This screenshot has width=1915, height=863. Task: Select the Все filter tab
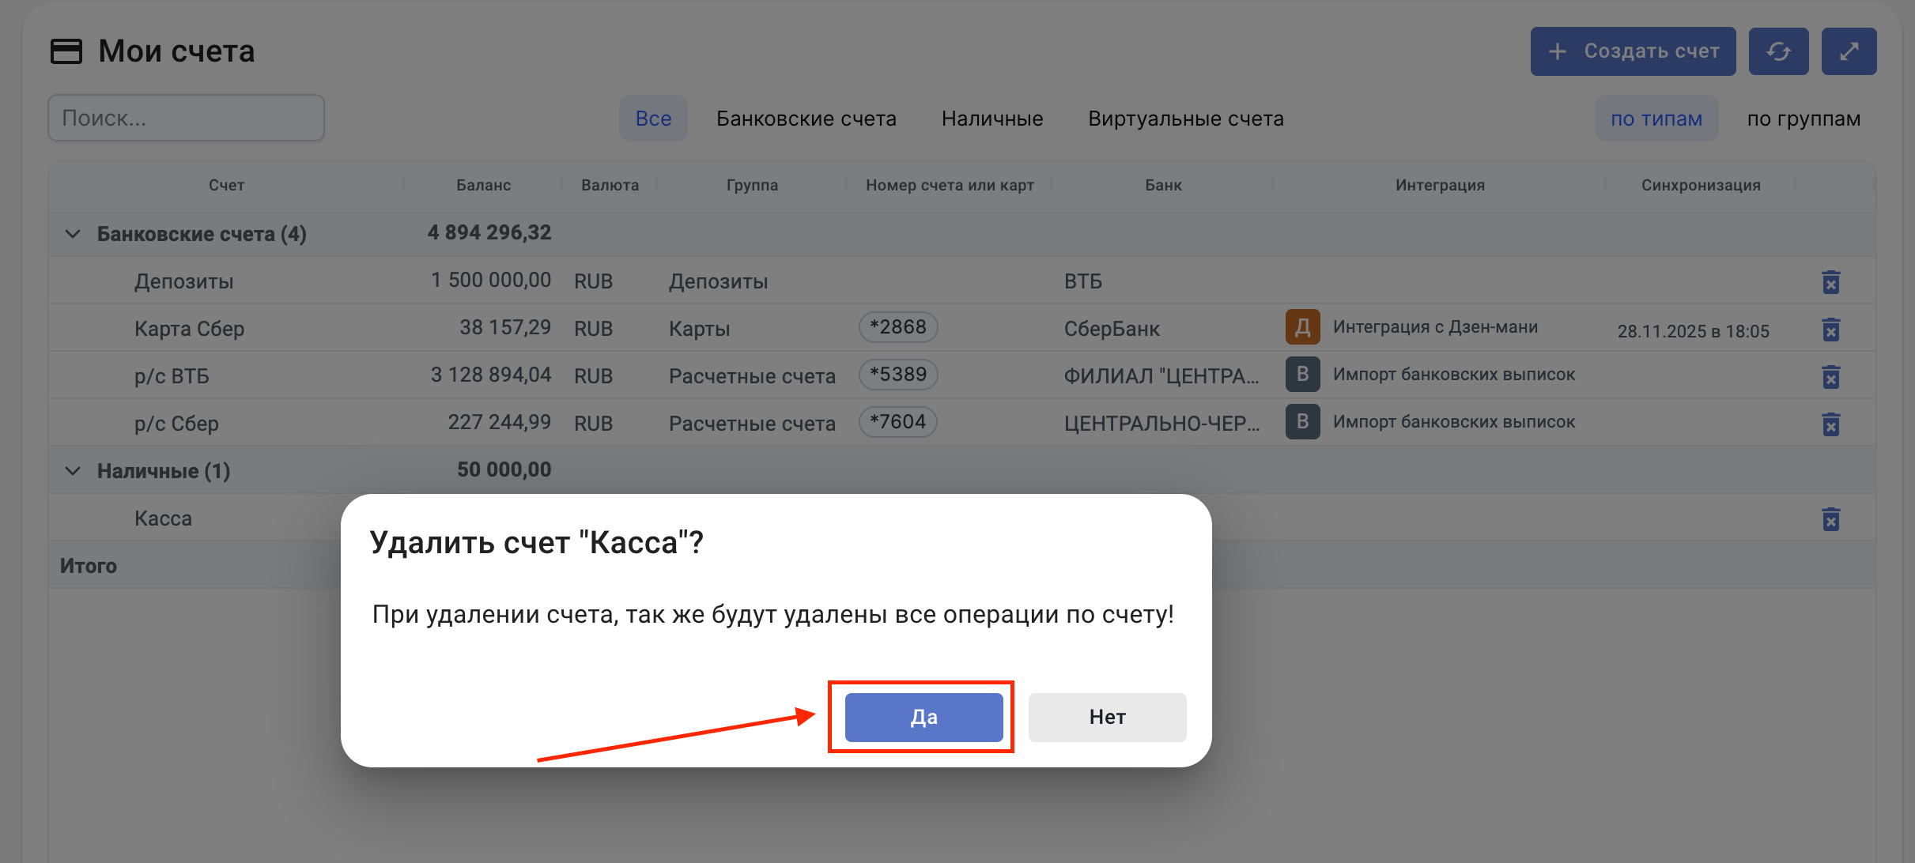tap(653, 119)
